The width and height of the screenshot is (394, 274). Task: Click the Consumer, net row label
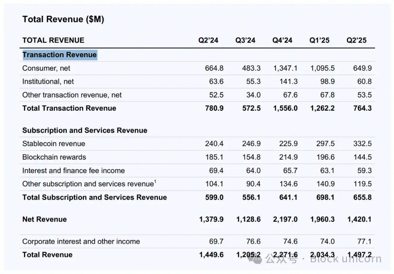tap(46, 68)
